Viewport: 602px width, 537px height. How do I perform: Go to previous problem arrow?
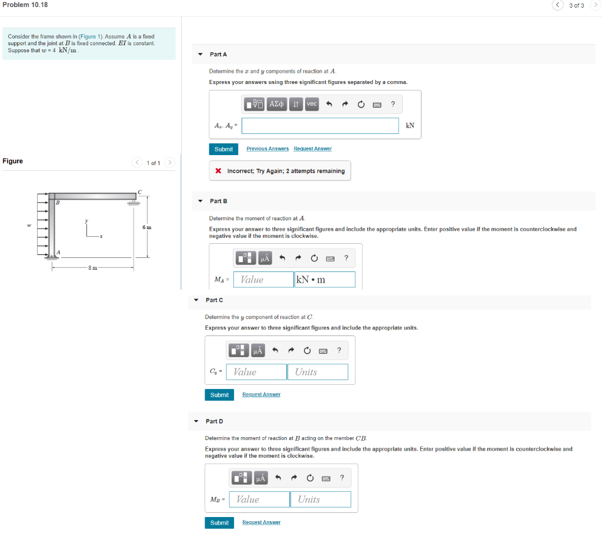(x=557, y=5)
